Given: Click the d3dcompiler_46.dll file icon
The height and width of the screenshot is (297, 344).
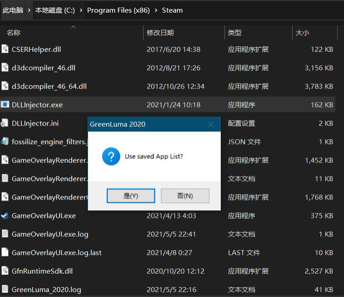Looking at the screenshot, I should (5, 68).
